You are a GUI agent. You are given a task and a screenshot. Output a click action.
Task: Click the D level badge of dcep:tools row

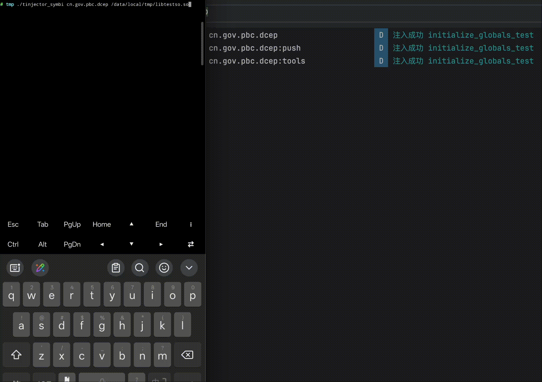(x=381, y=61)
